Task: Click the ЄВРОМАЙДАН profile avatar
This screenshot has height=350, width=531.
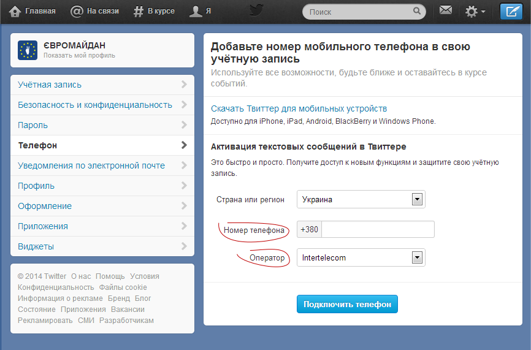Action: [28, 50]
